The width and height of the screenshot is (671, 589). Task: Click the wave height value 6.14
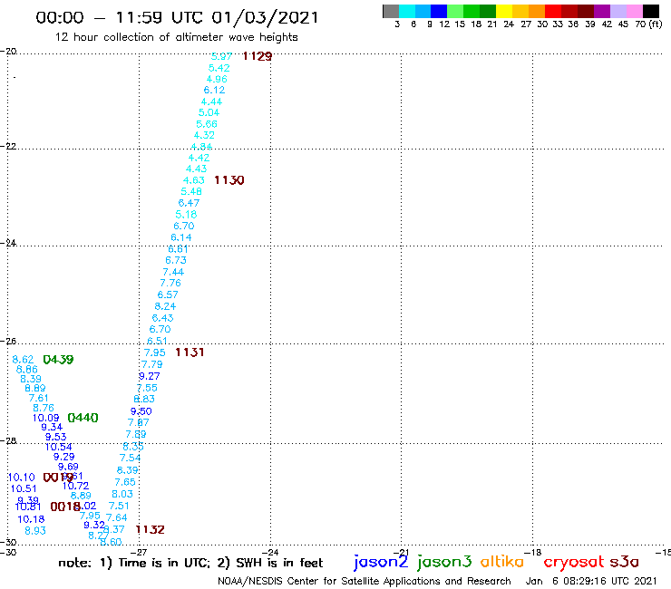181,237
